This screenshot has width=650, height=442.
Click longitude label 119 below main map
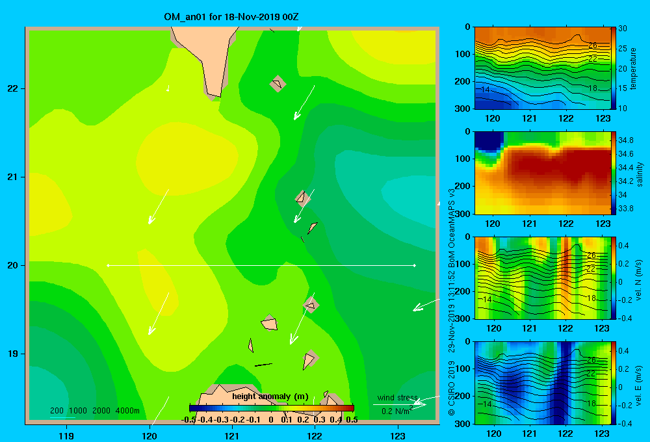[66, 435]
